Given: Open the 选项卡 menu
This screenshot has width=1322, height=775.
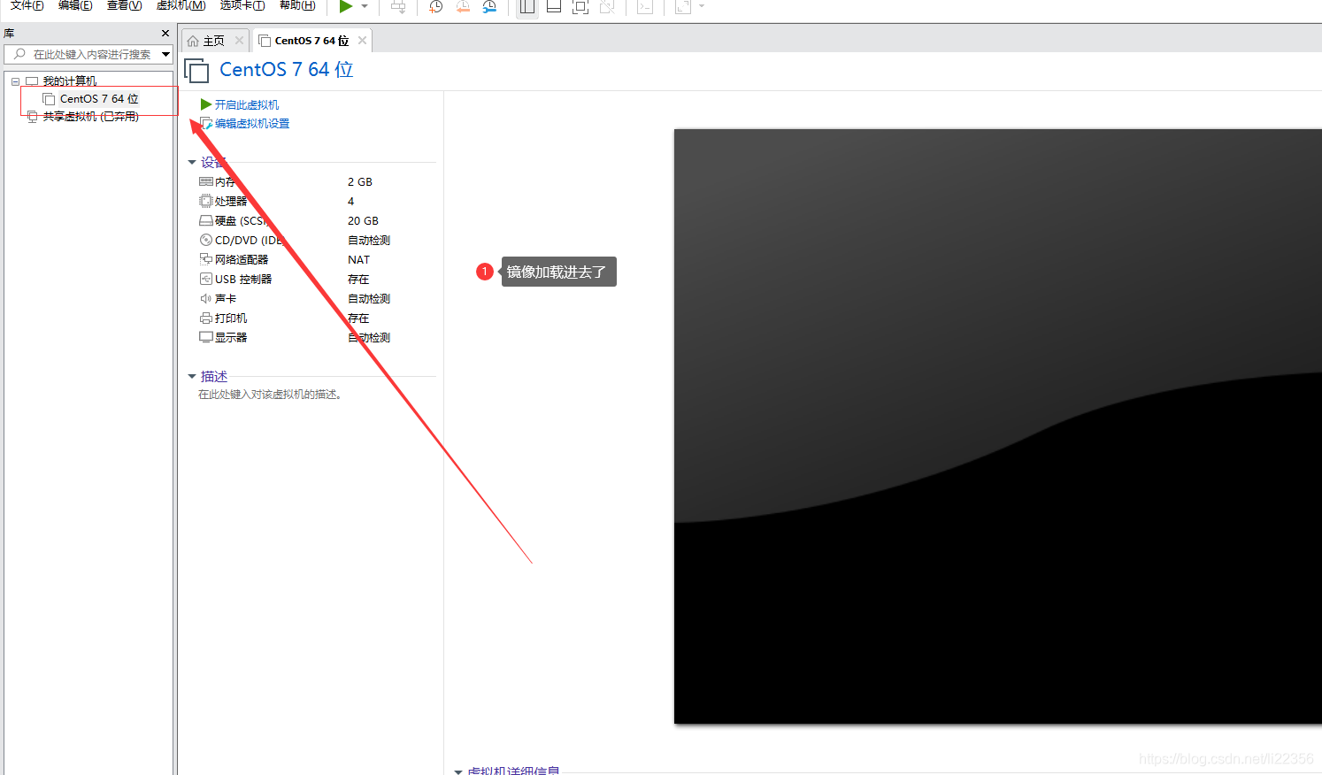Looking at the screenshot, I should (x=242, y=5).
